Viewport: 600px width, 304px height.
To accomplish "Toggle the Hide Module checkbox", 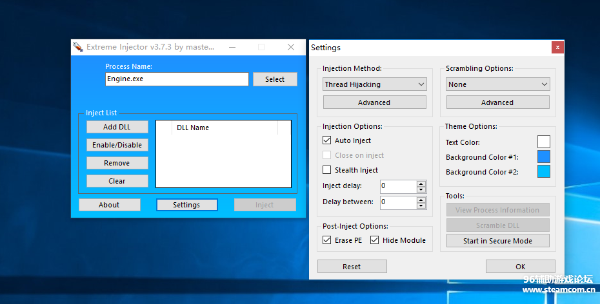I will pyautogui.click(x=375, y=240).
